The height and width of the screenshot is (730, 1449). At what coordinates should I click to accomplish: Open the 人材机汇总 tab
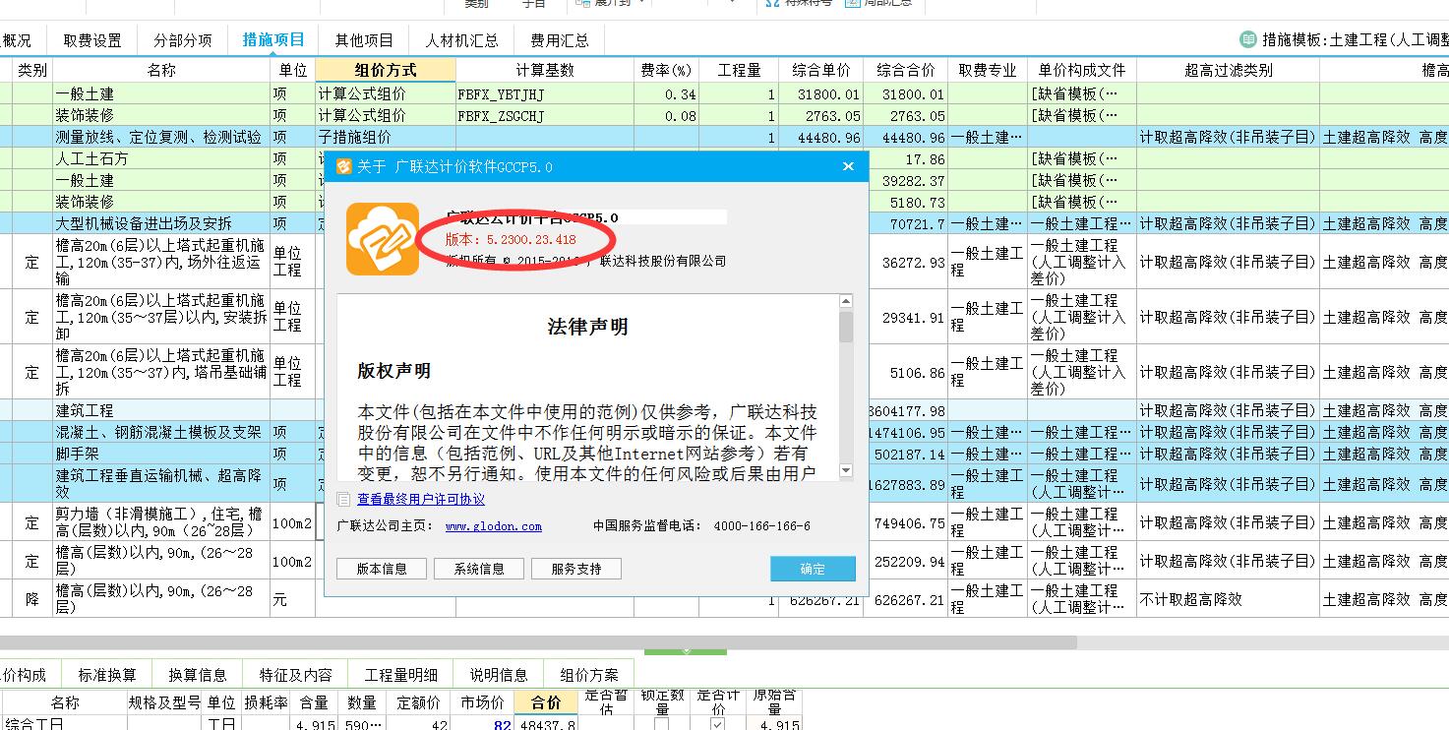pyautogui.click(x=461, y=40)
